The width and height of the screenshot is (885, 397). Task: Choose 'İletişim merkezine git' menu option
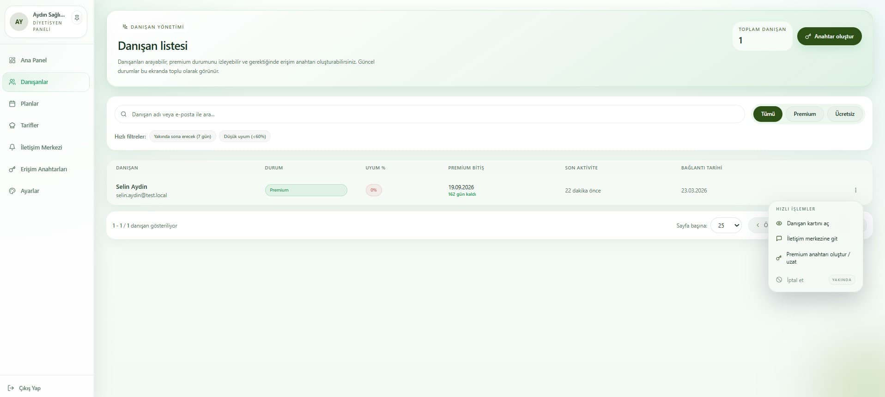pyautogui.click(x=812, y=239)
